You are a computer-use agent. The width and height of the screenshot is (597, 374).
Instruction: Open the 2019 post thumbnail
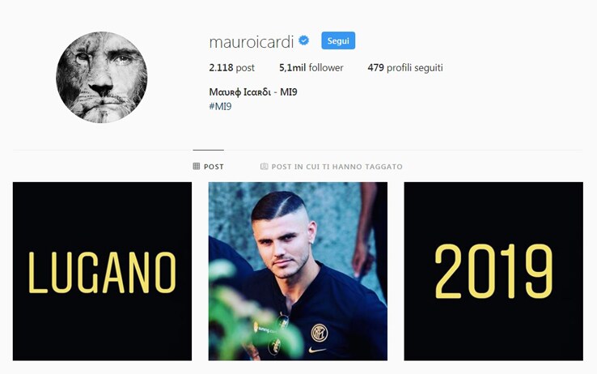point(493,271)
